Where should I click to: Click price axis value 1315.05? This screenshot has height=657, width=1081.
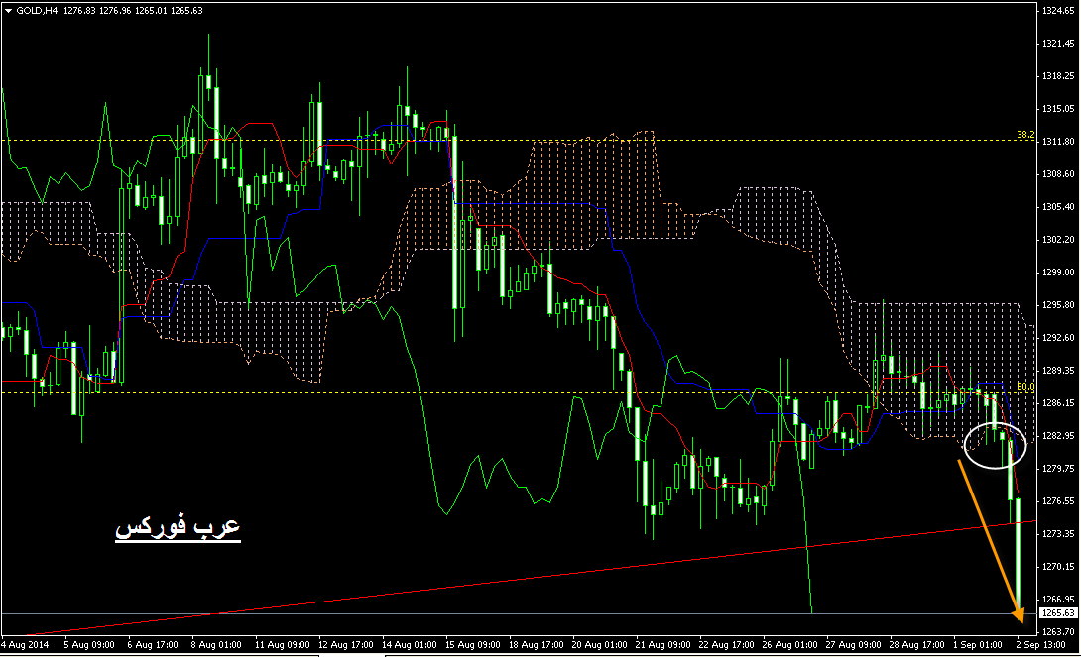pyautogui.click(x=1058, y=109)
